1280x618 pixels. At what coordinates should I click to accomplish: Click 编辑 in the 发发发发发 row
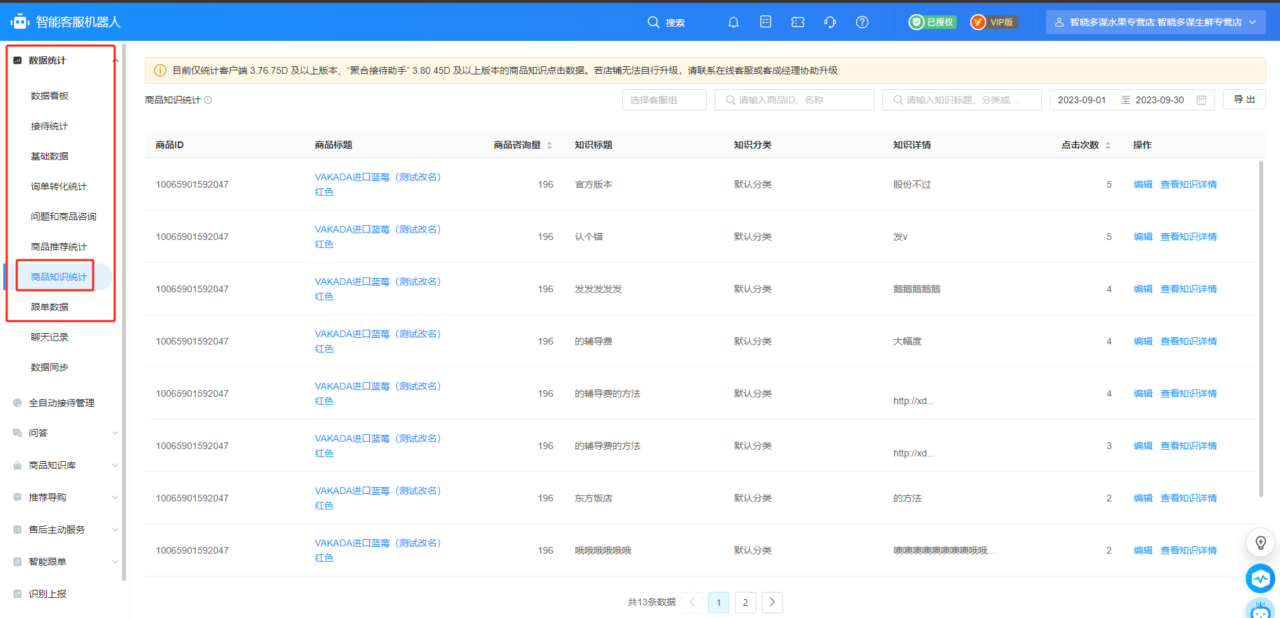(1143, 289)
